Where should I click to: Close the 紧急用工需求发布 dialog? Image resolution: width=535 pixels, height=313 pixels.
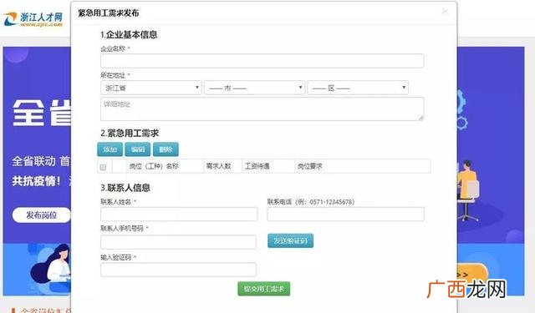[445, 12]
